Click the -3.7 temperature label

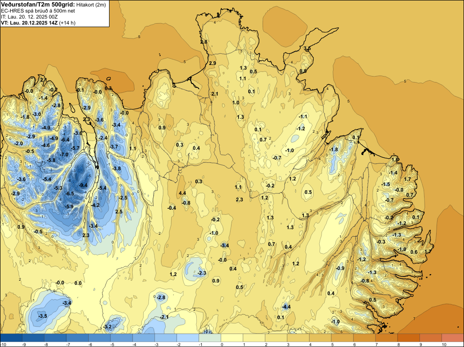point(114,147)
